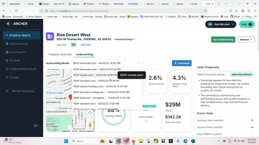Select the Underwriting tab
The height and width of the screenshot is (145, 259).
(x=84, y=54)
